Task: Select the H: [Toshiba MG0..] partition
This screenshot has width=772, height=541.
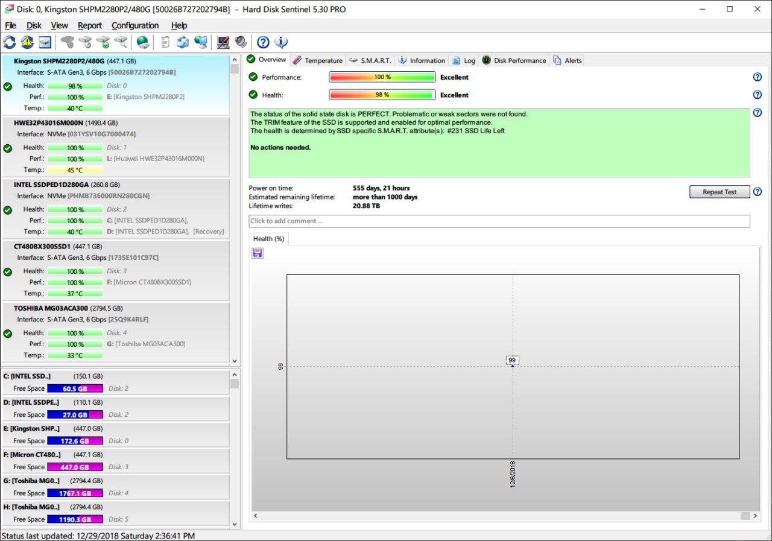Action: [x=115, y=513]
